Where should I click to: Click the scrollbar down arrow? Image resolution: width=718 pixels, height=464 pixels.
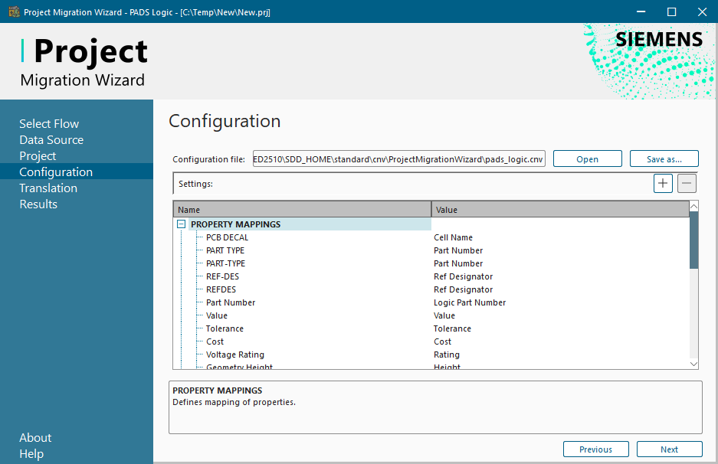[x=694, y=364]
